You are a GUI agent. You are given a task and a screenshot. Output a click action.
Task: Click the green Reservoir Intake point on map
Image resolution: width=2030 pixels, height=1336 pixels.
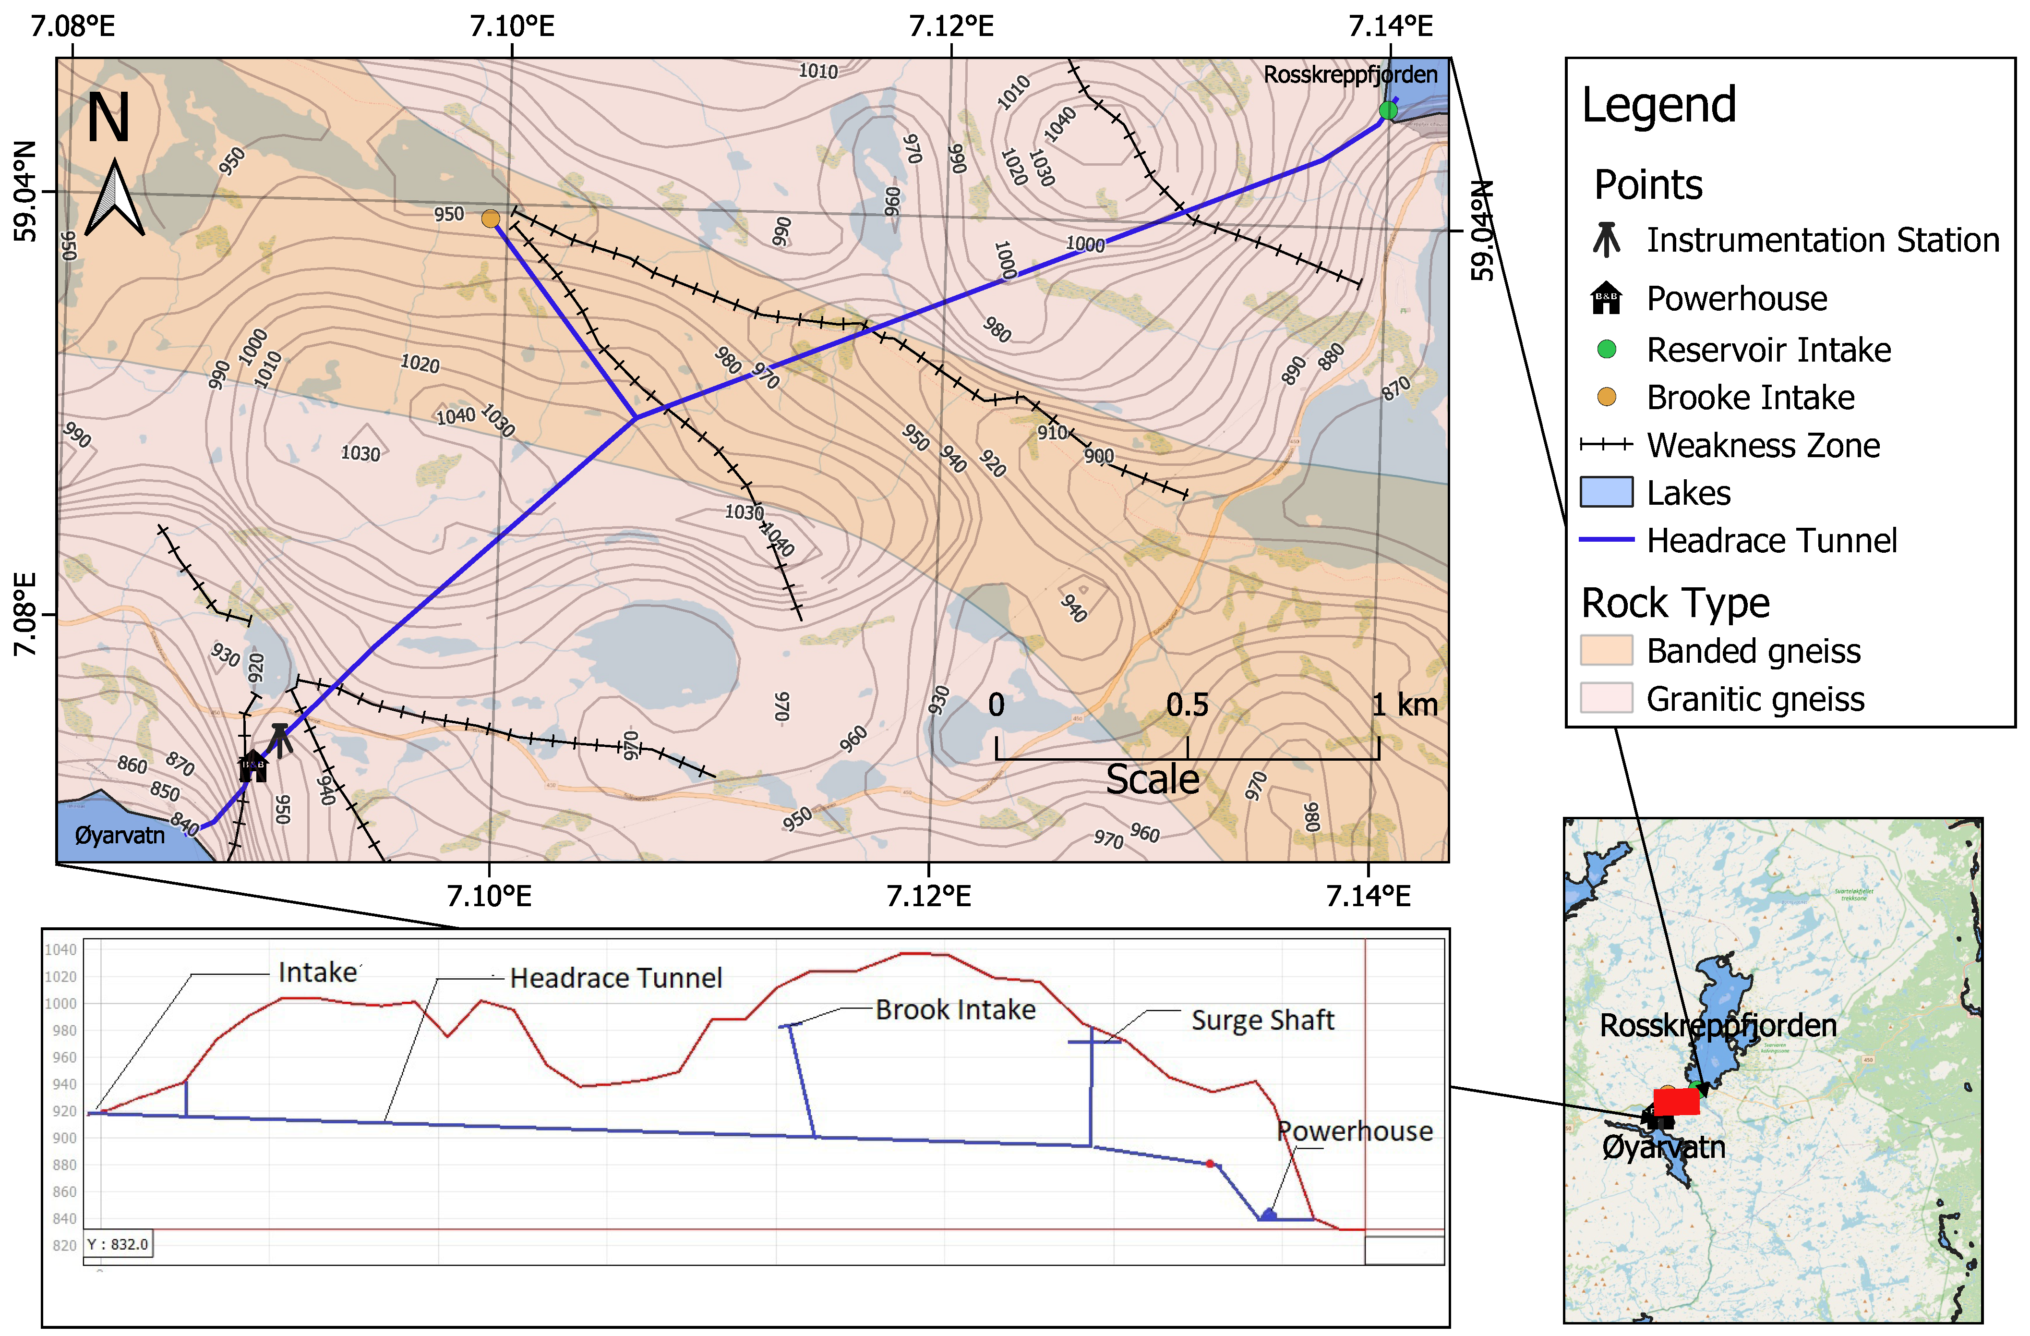1388,110
